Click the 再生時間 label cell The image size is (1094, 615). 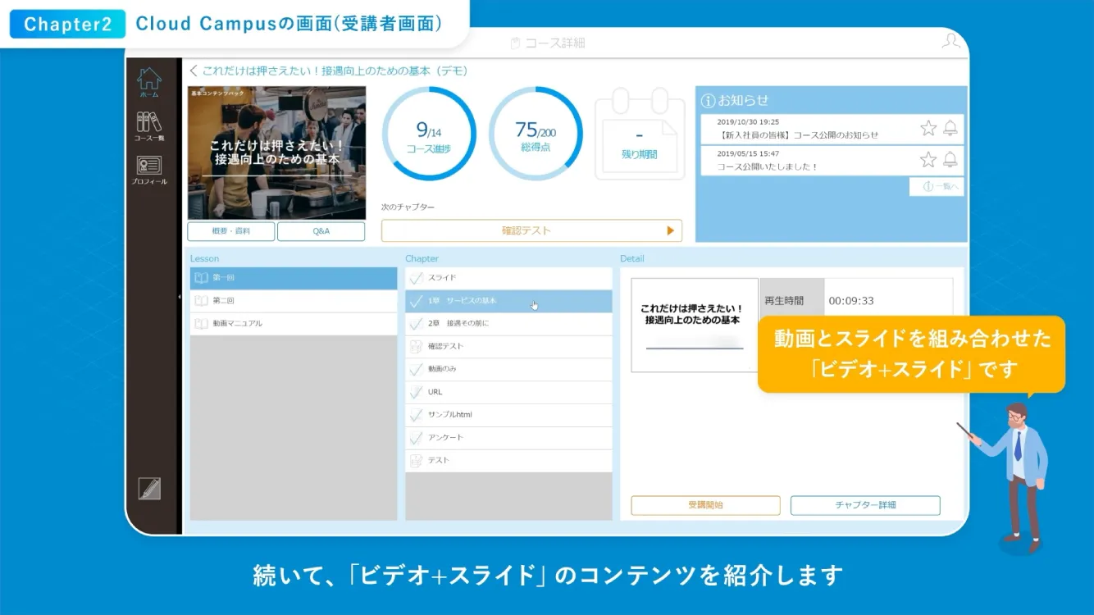coord(791,300)
